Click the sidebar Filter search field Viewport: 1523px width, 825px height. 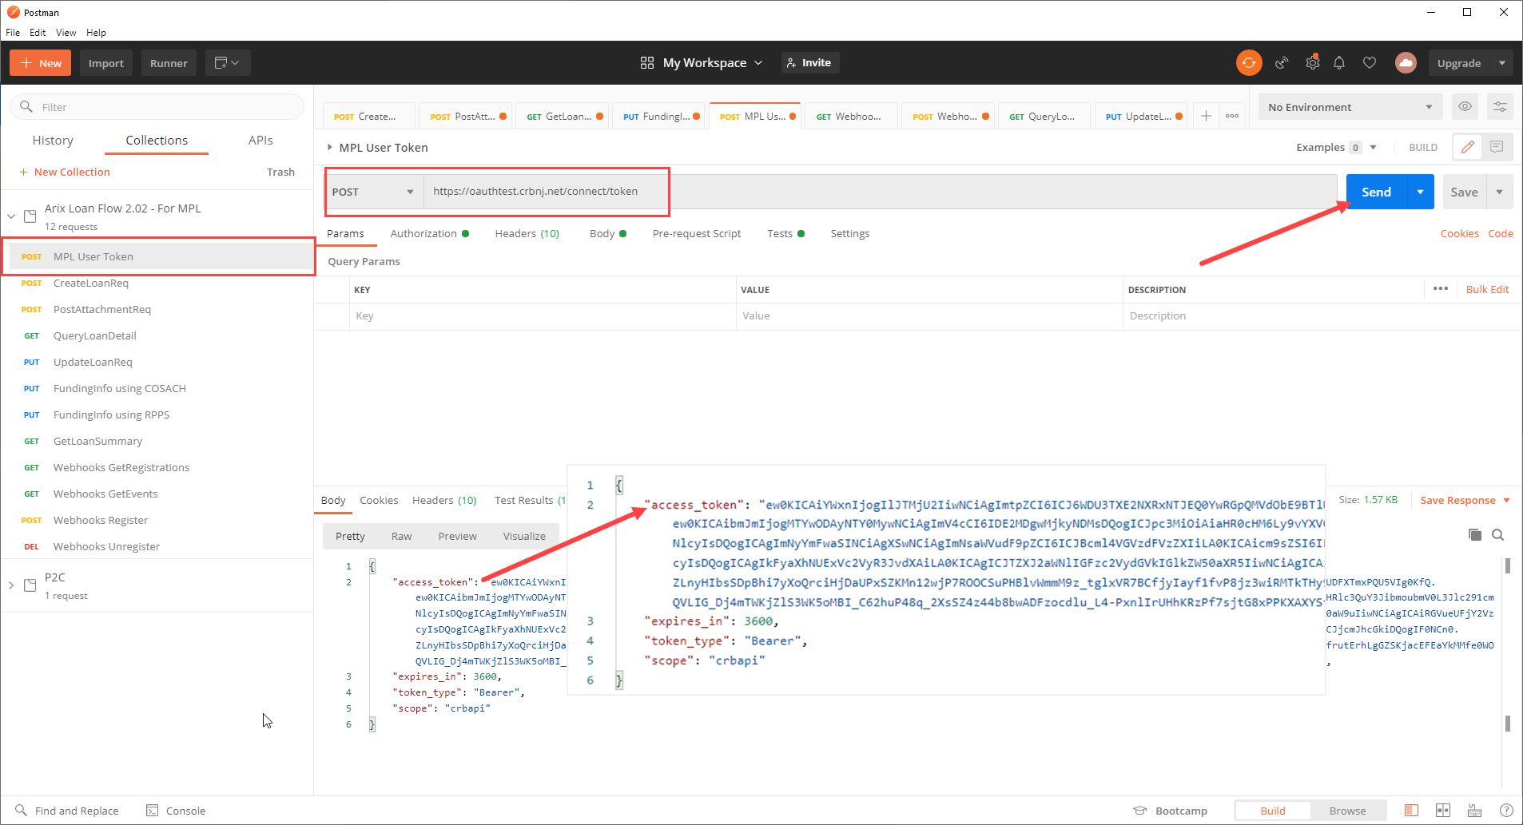(157, 107)
